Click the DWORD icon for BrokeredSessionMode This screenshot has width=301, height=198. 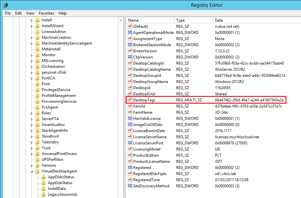point(130,45)
